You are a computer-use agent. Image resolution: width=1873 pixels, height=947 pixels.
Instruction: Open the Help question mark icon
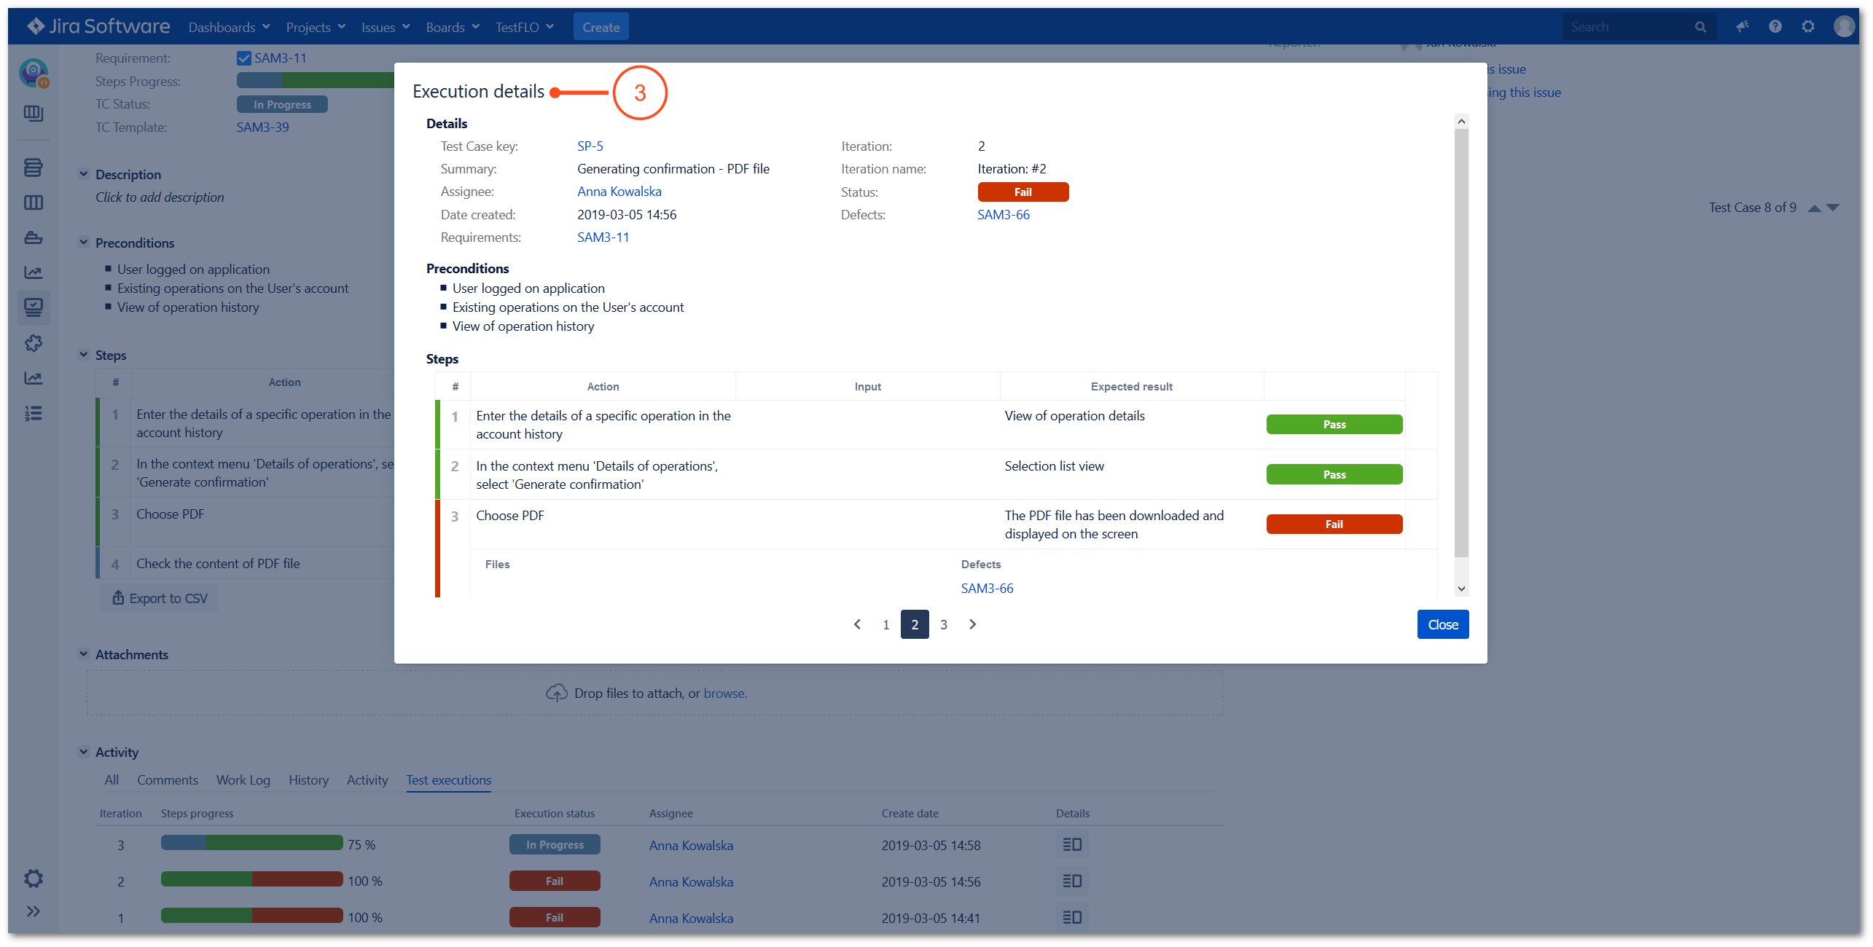click(1775, 26)
